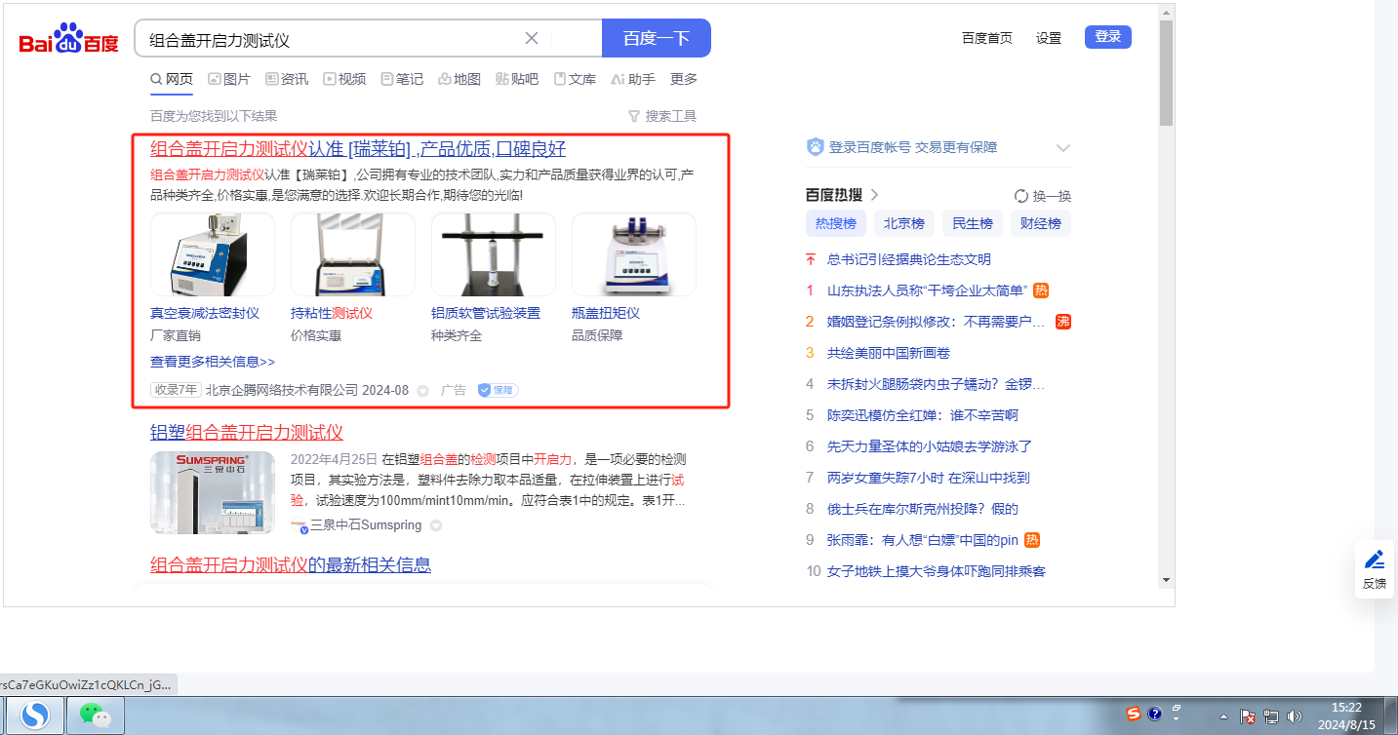
Task: Open the 瓶盖扭矩仪 product link
Action: pos(606,313)
